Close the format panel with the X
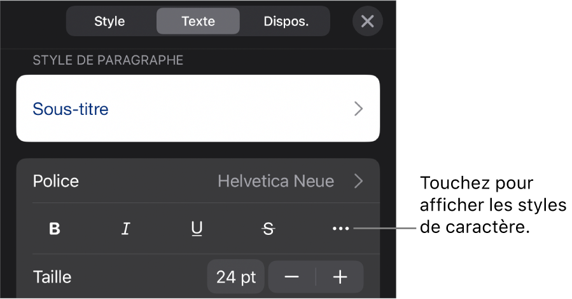 (x=367, y=21)
